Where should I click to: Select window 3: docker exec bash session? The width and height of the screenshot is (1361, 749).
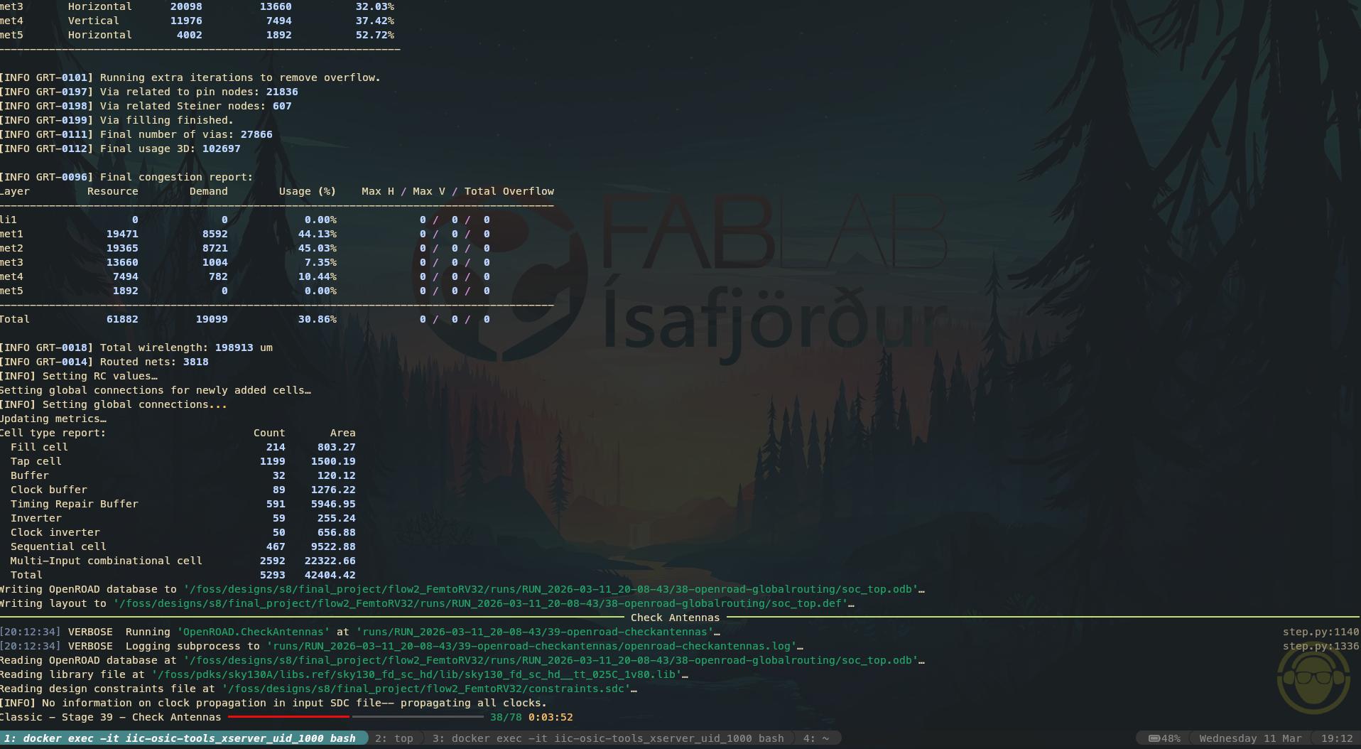click(x=607, y=738)
